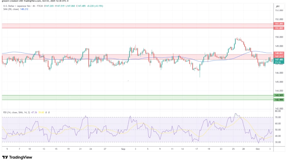Screen dimensions: 287x161
Task: Open the JPY currency selector on price axis
Action: coord(278,6)
